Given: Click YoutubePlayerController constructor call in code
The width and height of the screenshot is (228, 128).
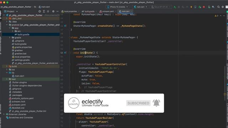Looking at the screenshot, I should click(110, 64).
